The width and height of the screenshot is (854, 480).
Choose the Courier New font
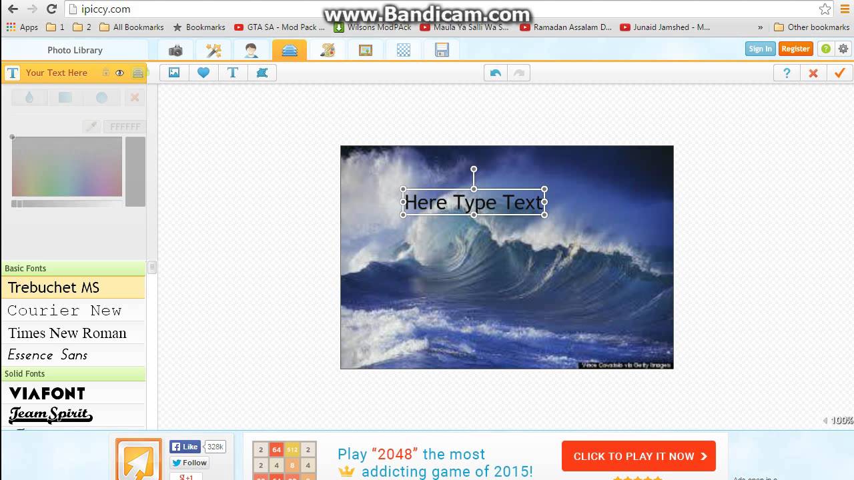click(x=73, y=310)
